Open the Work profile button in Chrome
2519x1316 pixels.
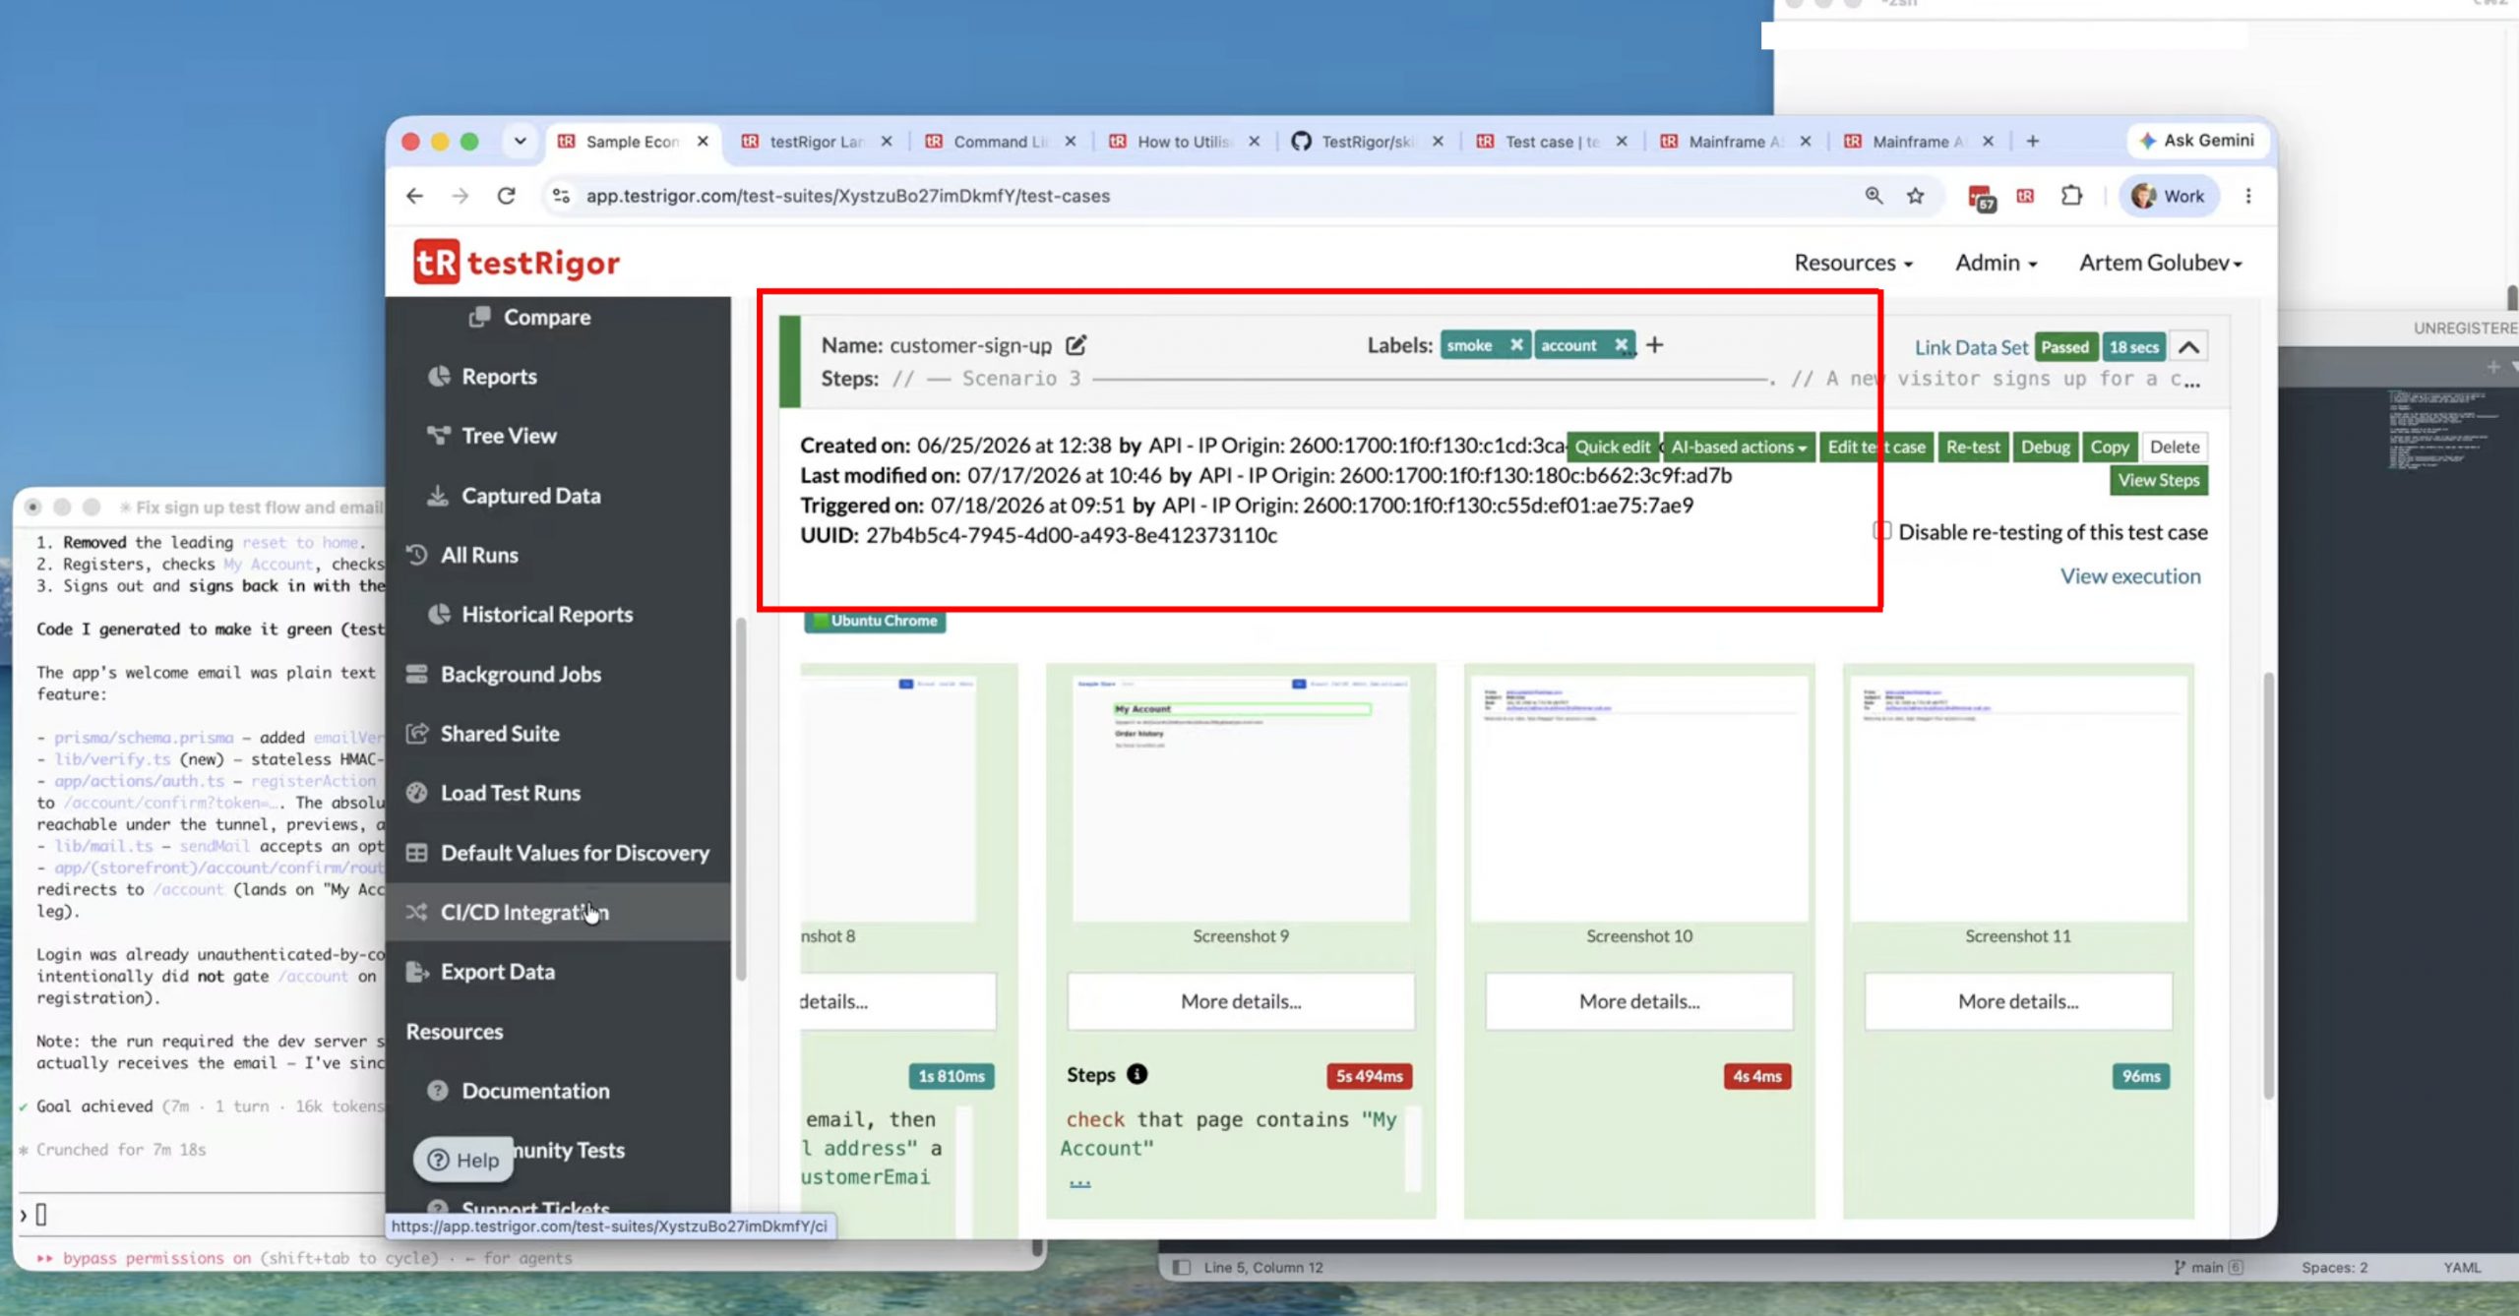[x=2168, y=196]
